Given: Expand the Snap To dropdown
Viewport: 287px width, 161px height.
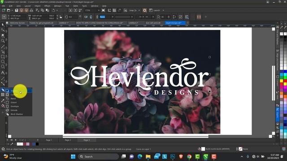Looking at the screenshot, I should click(x=139, y=10).
